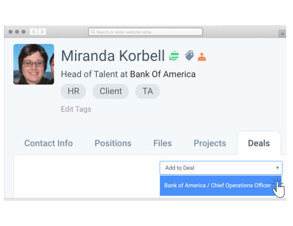Screen dimensions: 293x226
Task: Click the gray tag icon next to name
Action: (x=189, y=56)
